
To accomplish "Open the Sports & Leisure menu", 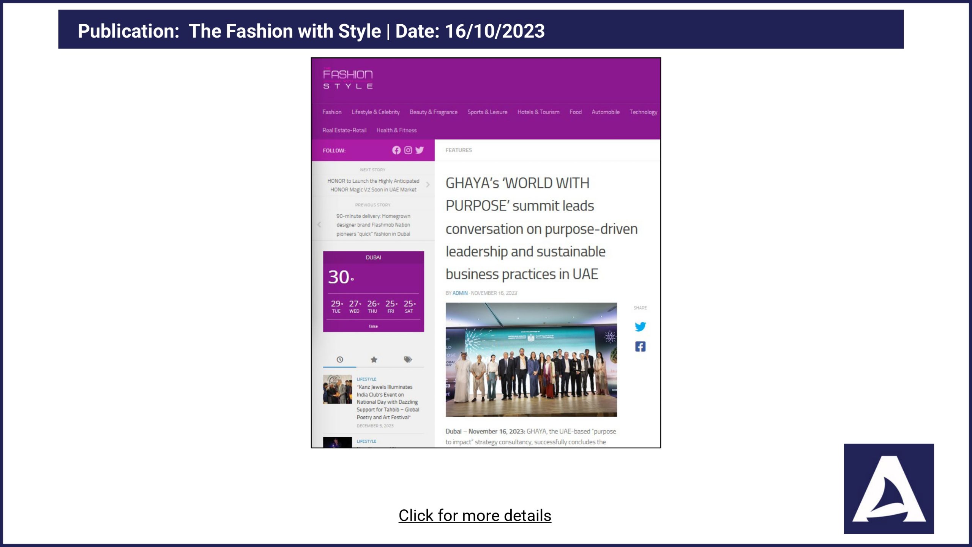I will coord(487,112).
